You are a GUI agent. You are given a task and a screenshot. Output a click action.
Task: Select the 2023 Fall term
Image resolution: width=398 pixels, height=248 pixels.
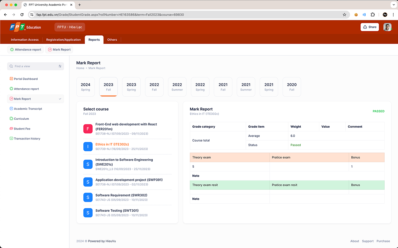pyautogui.click(x=109, y=87)
